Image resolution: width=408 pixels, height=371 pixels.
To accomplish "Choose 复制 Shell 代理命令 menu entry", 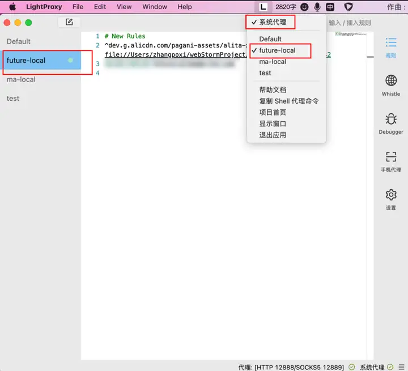I will click(288, 101).
